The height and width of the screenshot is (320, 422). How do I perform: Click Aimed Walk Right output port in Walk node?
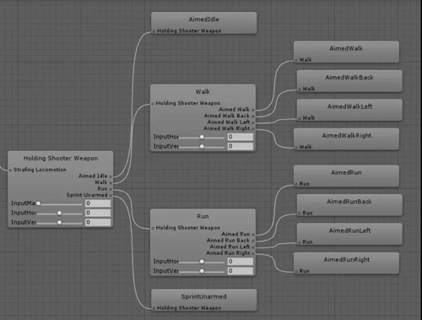pos(253,129)
